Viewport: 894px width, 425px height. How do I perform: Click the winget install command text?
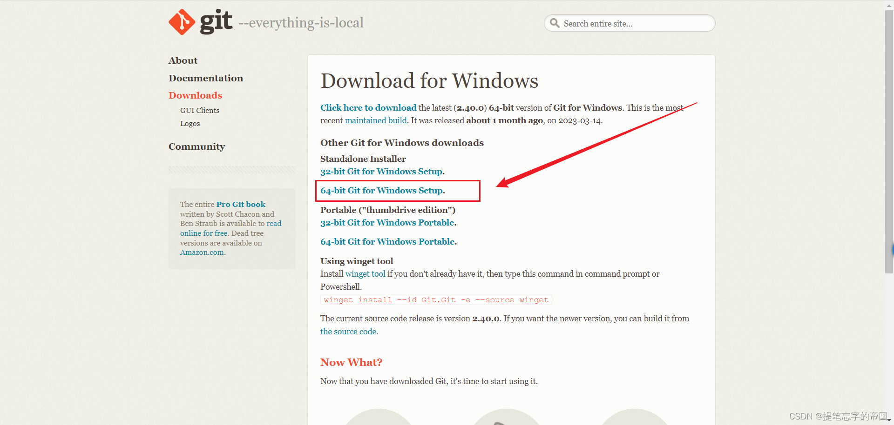(436, 300)
